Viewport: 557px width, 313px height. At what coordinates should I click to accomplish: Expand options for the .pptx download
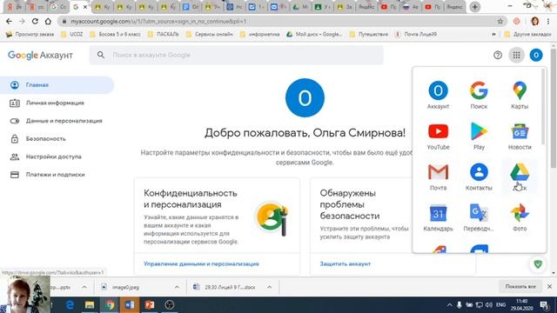tap(84, 287)
